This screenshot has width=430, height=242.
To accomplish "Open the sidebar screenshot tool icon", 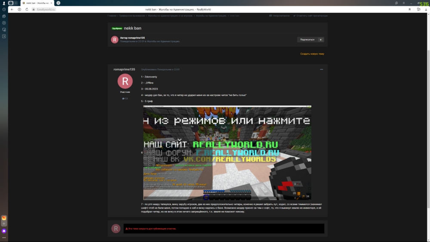I will click(4, 30).
